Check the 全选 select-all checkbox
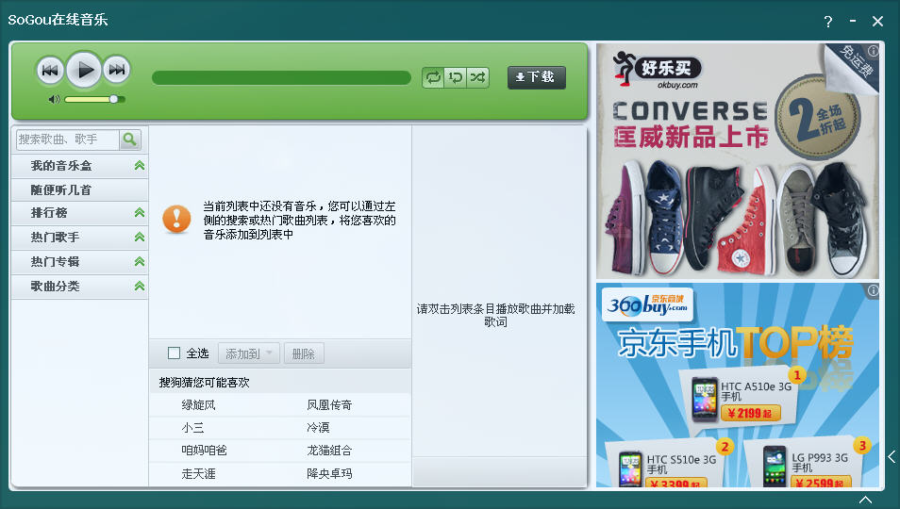 click(x=174, y=353)
